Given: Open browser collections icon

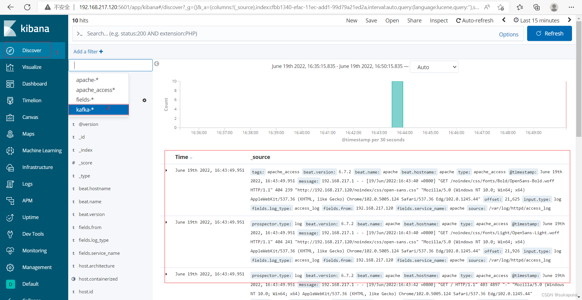Looking at the screenshot, I should 537,7.
